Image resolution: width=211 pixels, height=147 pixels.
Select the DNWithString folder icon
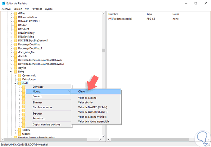16,37
